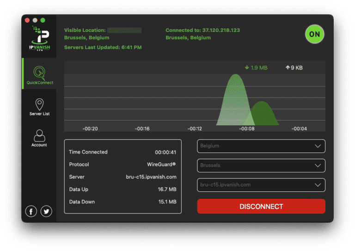355x251 pixels.
Task: Open the QuickConnect panel icon
Action: point(39,73)
